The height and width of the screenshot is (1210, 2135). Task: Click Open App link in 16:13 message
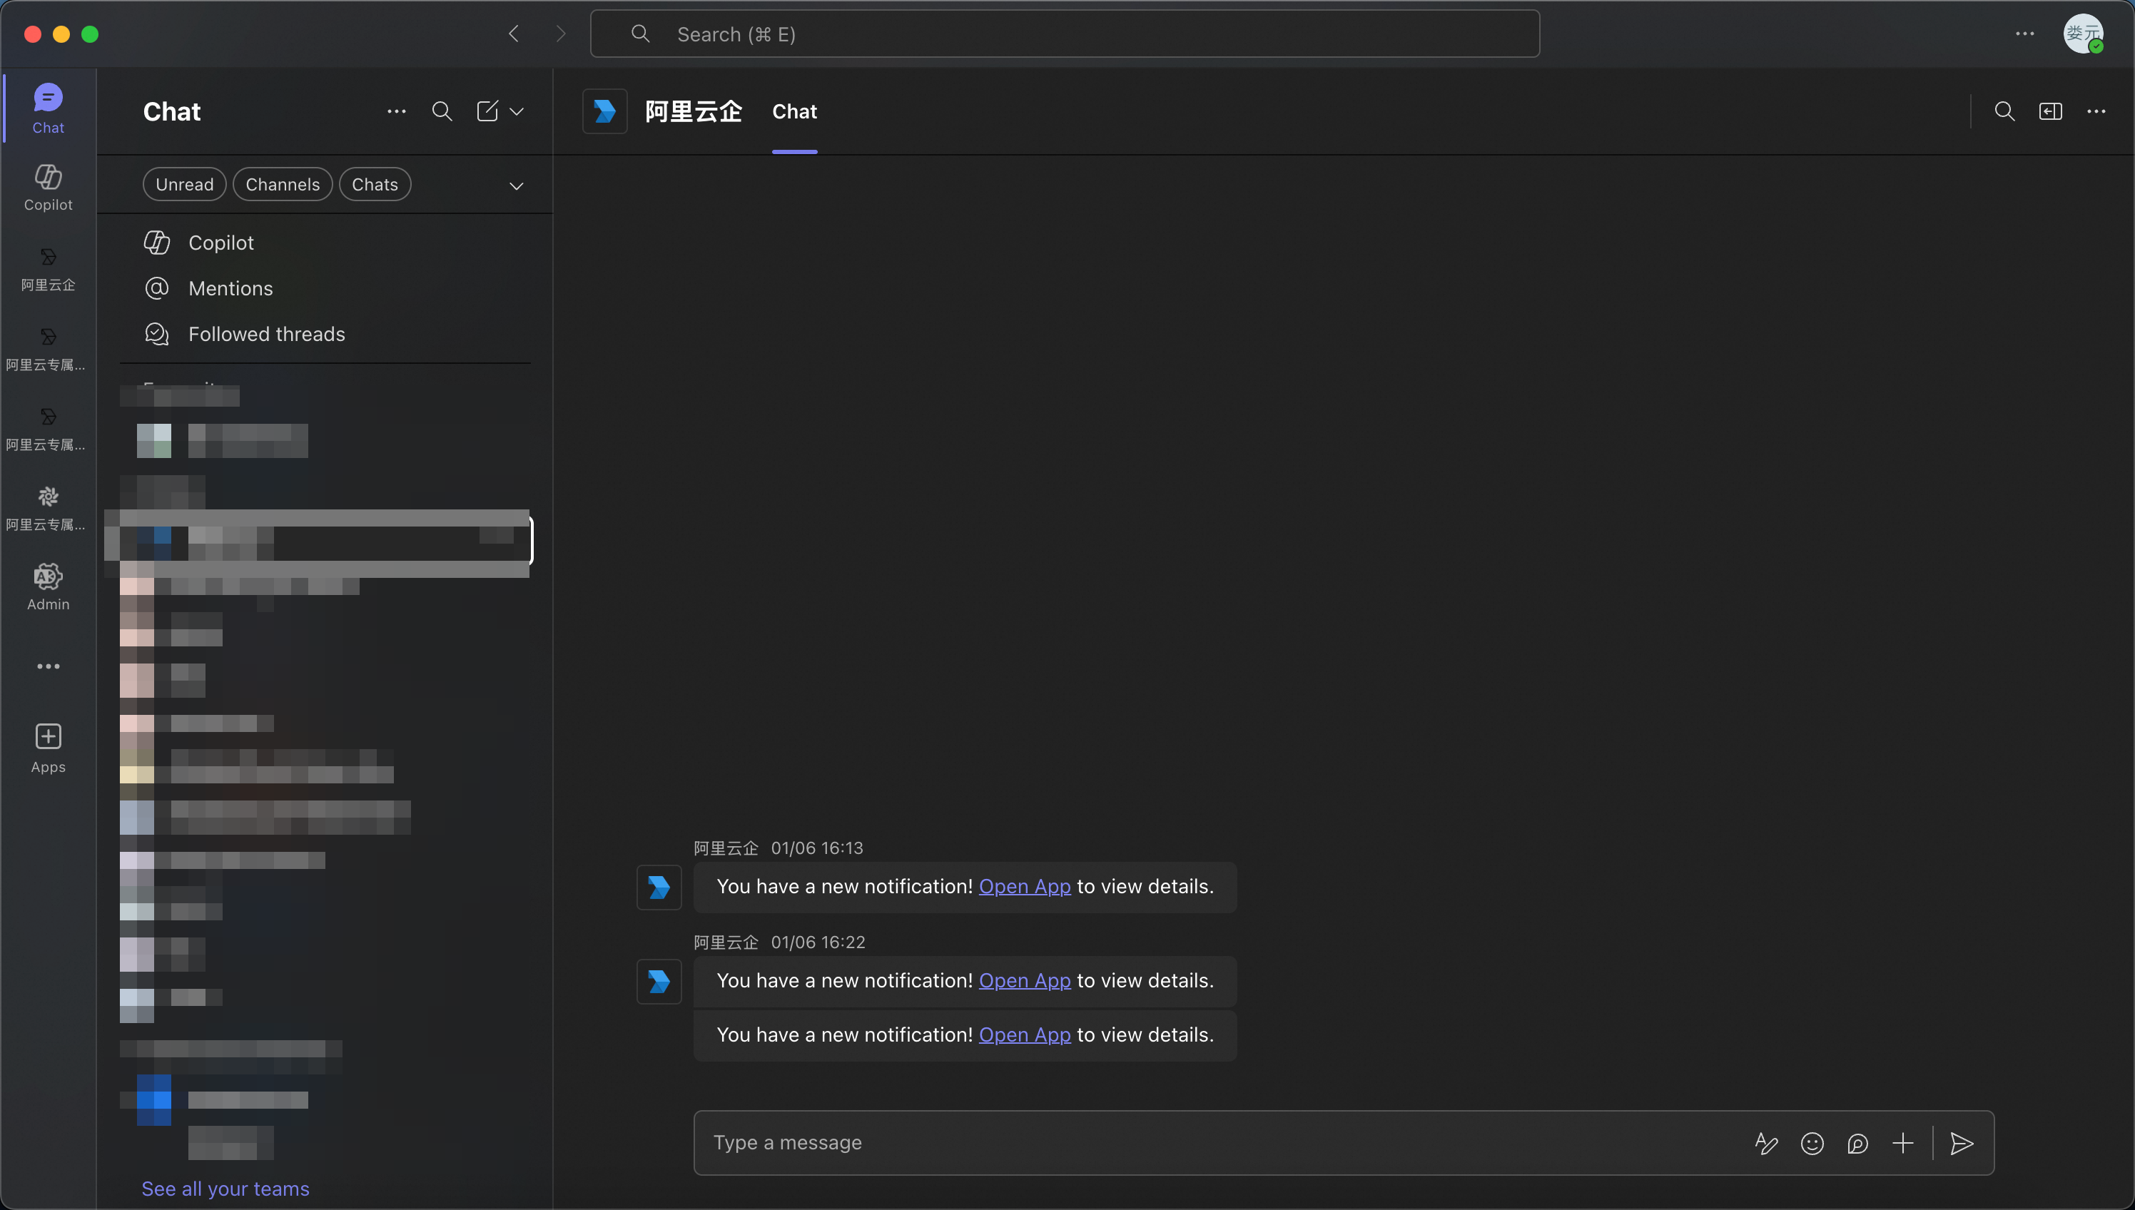tap(1024, 887)
